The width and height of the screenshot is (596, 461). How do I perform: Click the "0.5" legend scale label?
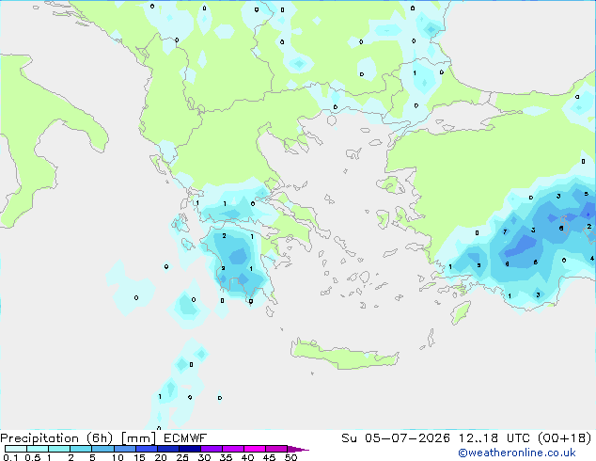[33, 457]
